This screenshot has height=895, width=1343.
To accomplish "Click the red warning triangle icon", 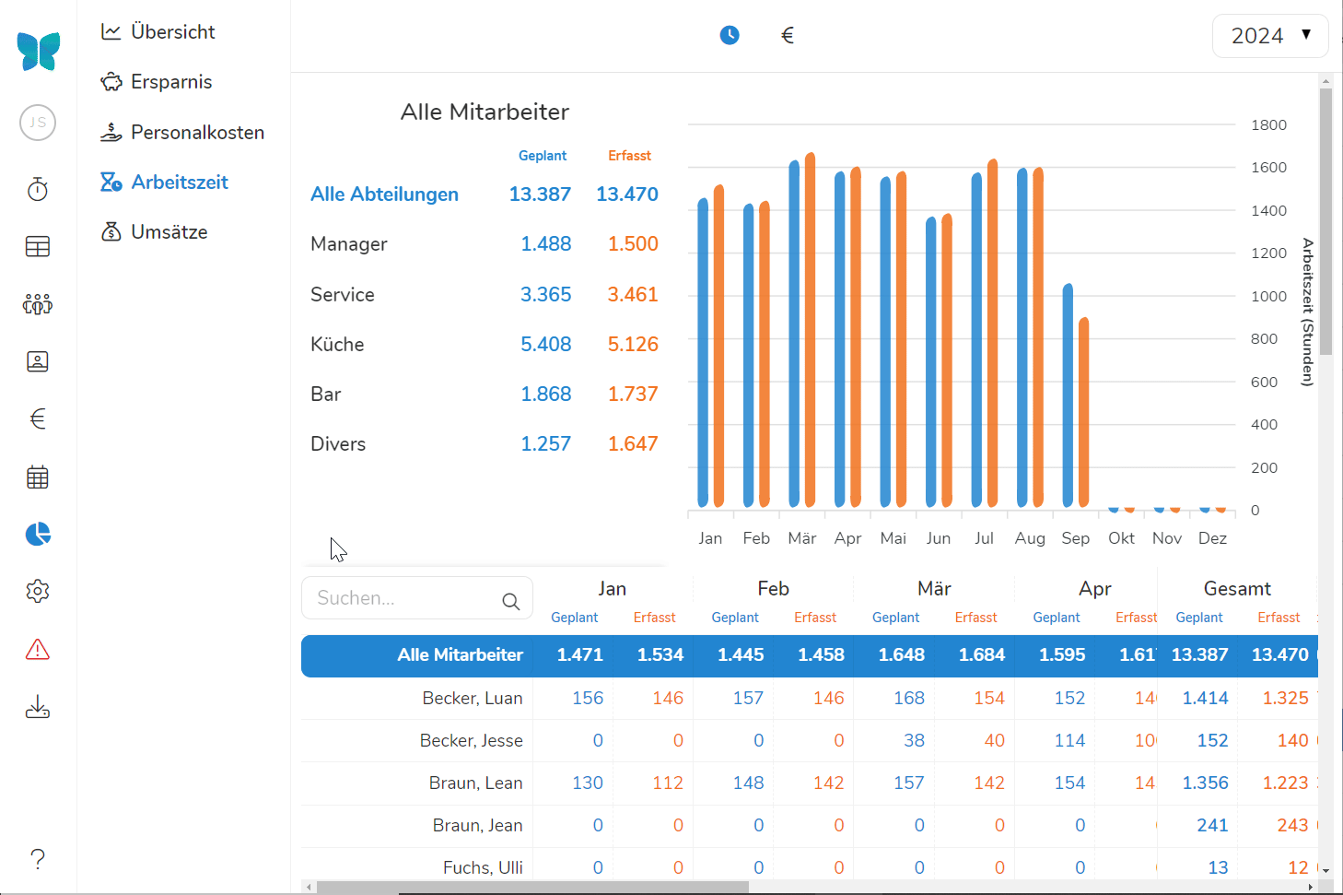I will pos(38,650).
